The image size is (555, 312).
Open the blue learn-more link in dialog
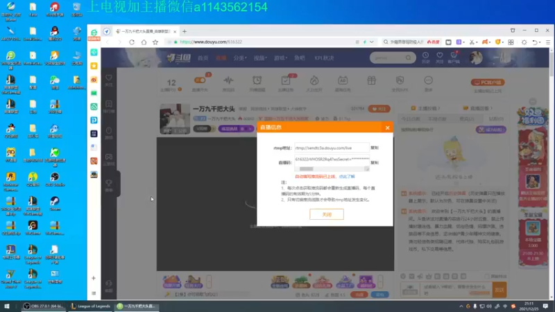coord(346,177)
